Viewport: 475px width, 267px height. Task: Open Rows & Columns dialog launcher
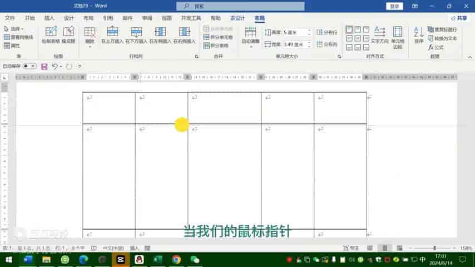point(196,56)
